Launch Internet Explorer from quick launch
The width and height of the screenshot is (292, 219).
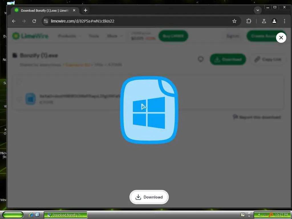point(31,215)
